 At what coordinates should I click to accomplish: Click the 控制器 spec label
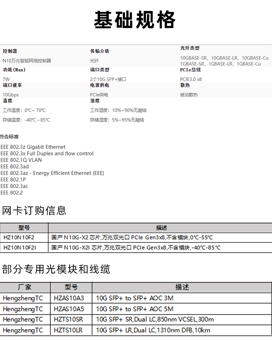coord(10,51)
